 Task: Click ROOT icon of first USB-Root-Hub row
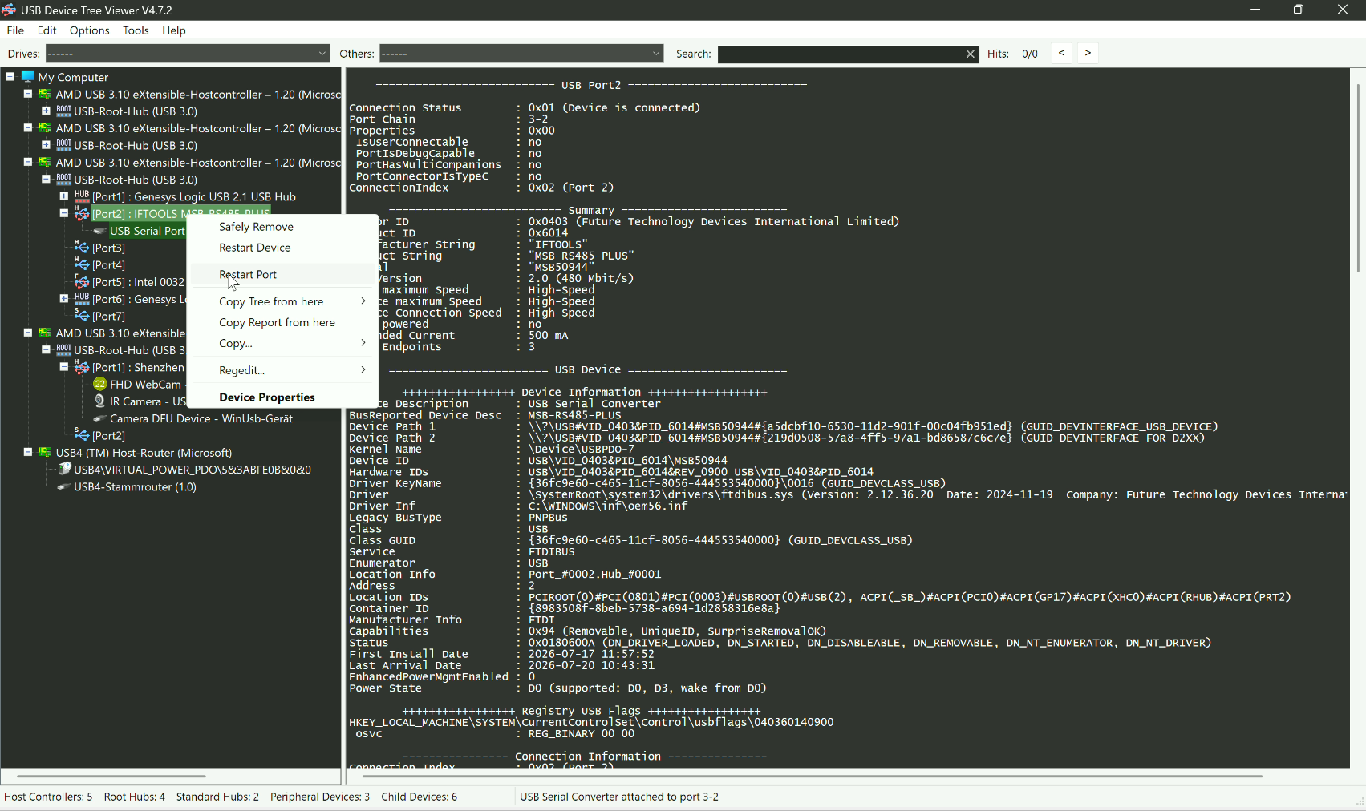[x=64, y=111]
